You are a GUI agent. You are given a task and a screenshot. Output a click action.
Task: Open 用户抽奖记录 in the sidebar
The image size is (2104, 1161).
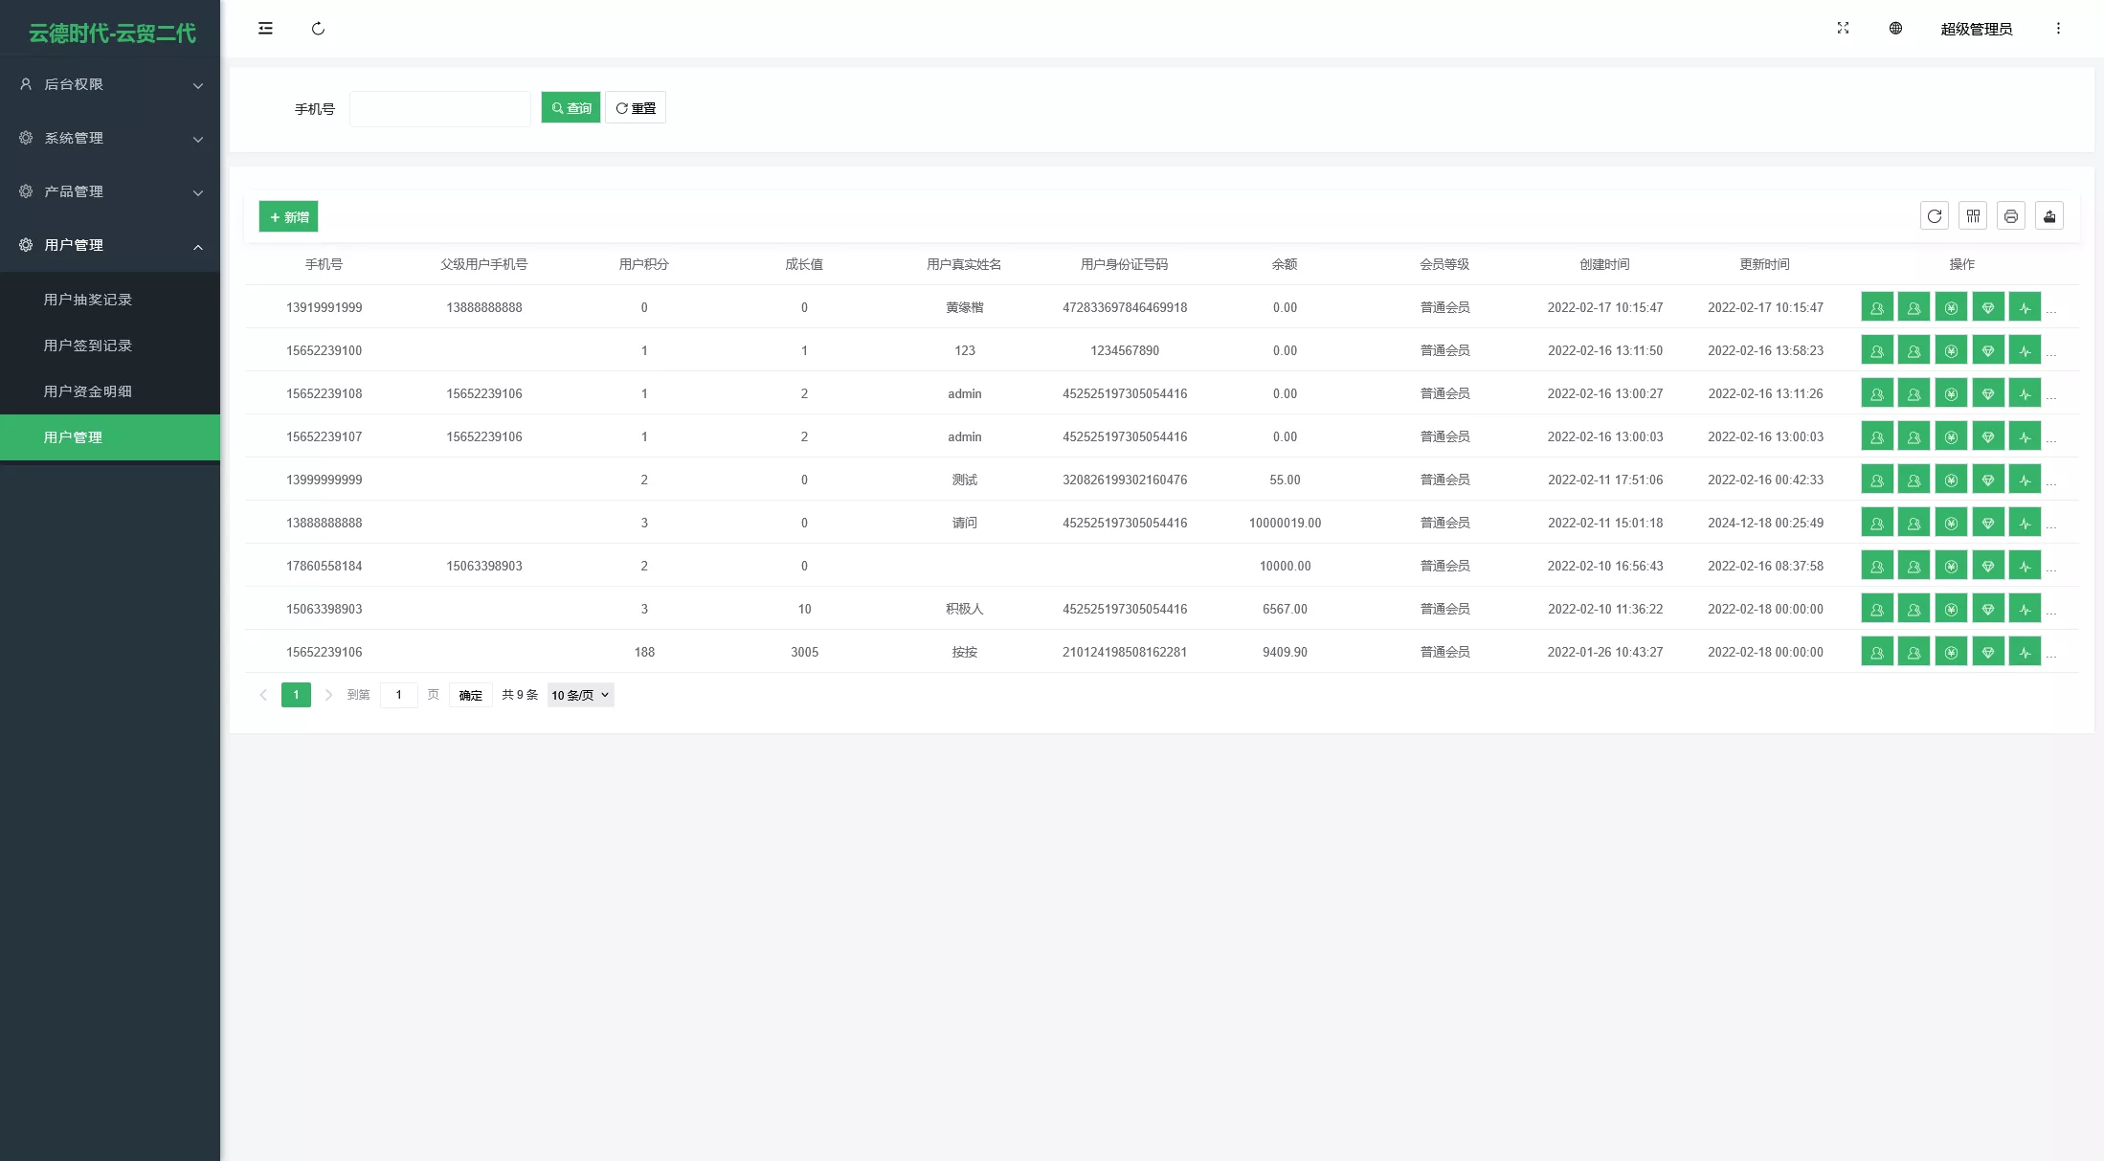point(88,300)
